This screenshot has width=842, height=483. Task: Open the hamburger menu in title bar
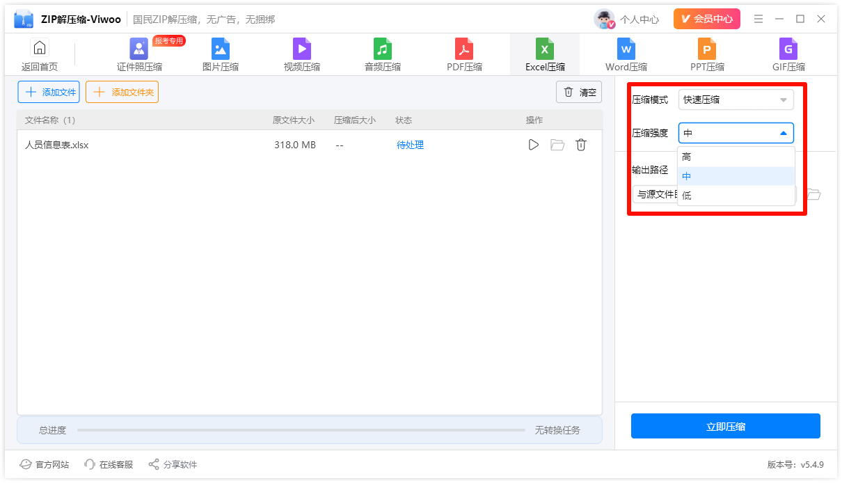(758, 19)
